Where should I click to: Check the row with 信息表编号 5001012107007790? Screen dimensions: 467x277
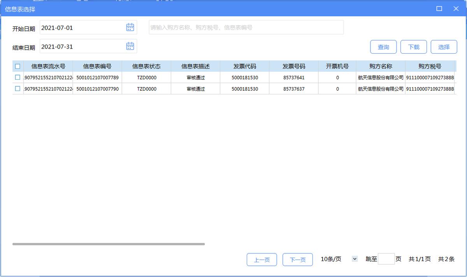[x=18, y=89]
